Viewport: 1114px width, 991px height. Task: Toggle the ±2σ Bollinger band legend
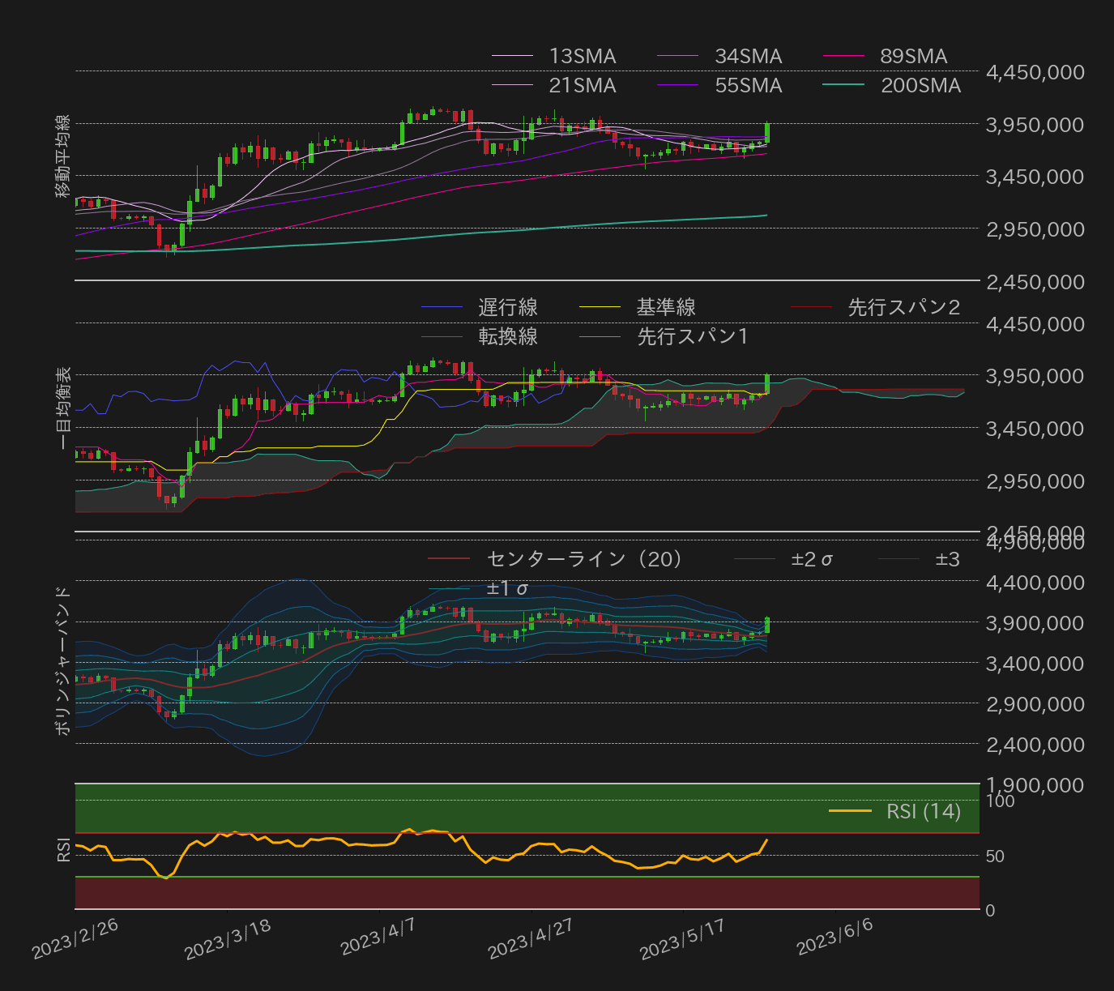pyautogui.click(x=753, y=558)
